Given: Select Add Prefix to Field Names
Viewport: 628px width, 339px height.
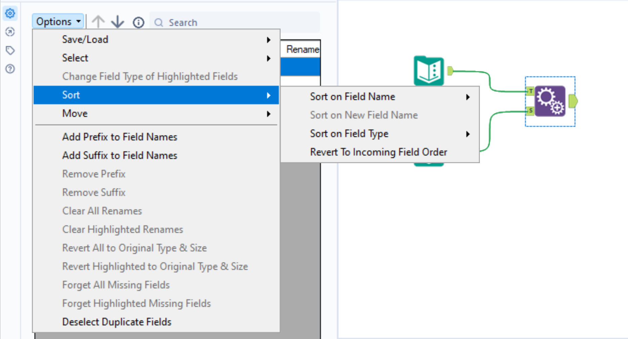Looking at the screenshot, I should pyautogui.click(x=120, y=137).
